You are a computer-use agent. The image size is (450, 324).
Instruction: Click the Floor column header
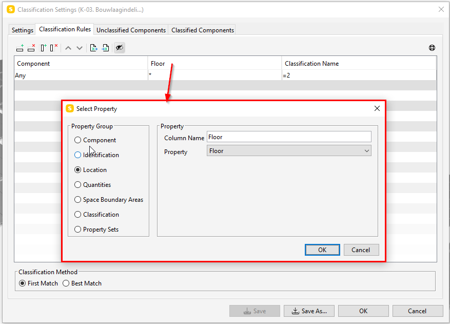(214, 64)
